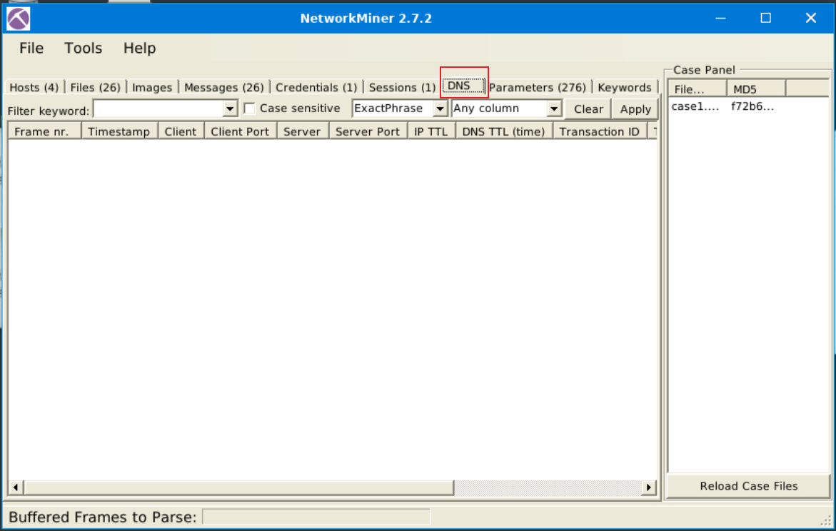The height and width of the screenshot is (531, 836).
Task: Click the Reload Case Files button
Action: [748, 486]
